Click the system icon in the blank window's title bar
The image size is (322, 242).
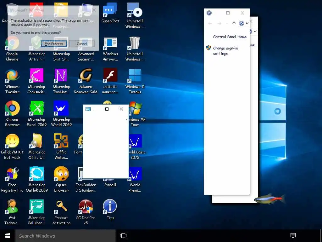click(x=88, y=109)
